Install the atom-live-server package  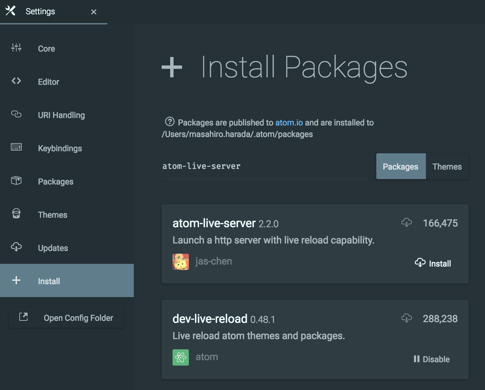point(433,263)
